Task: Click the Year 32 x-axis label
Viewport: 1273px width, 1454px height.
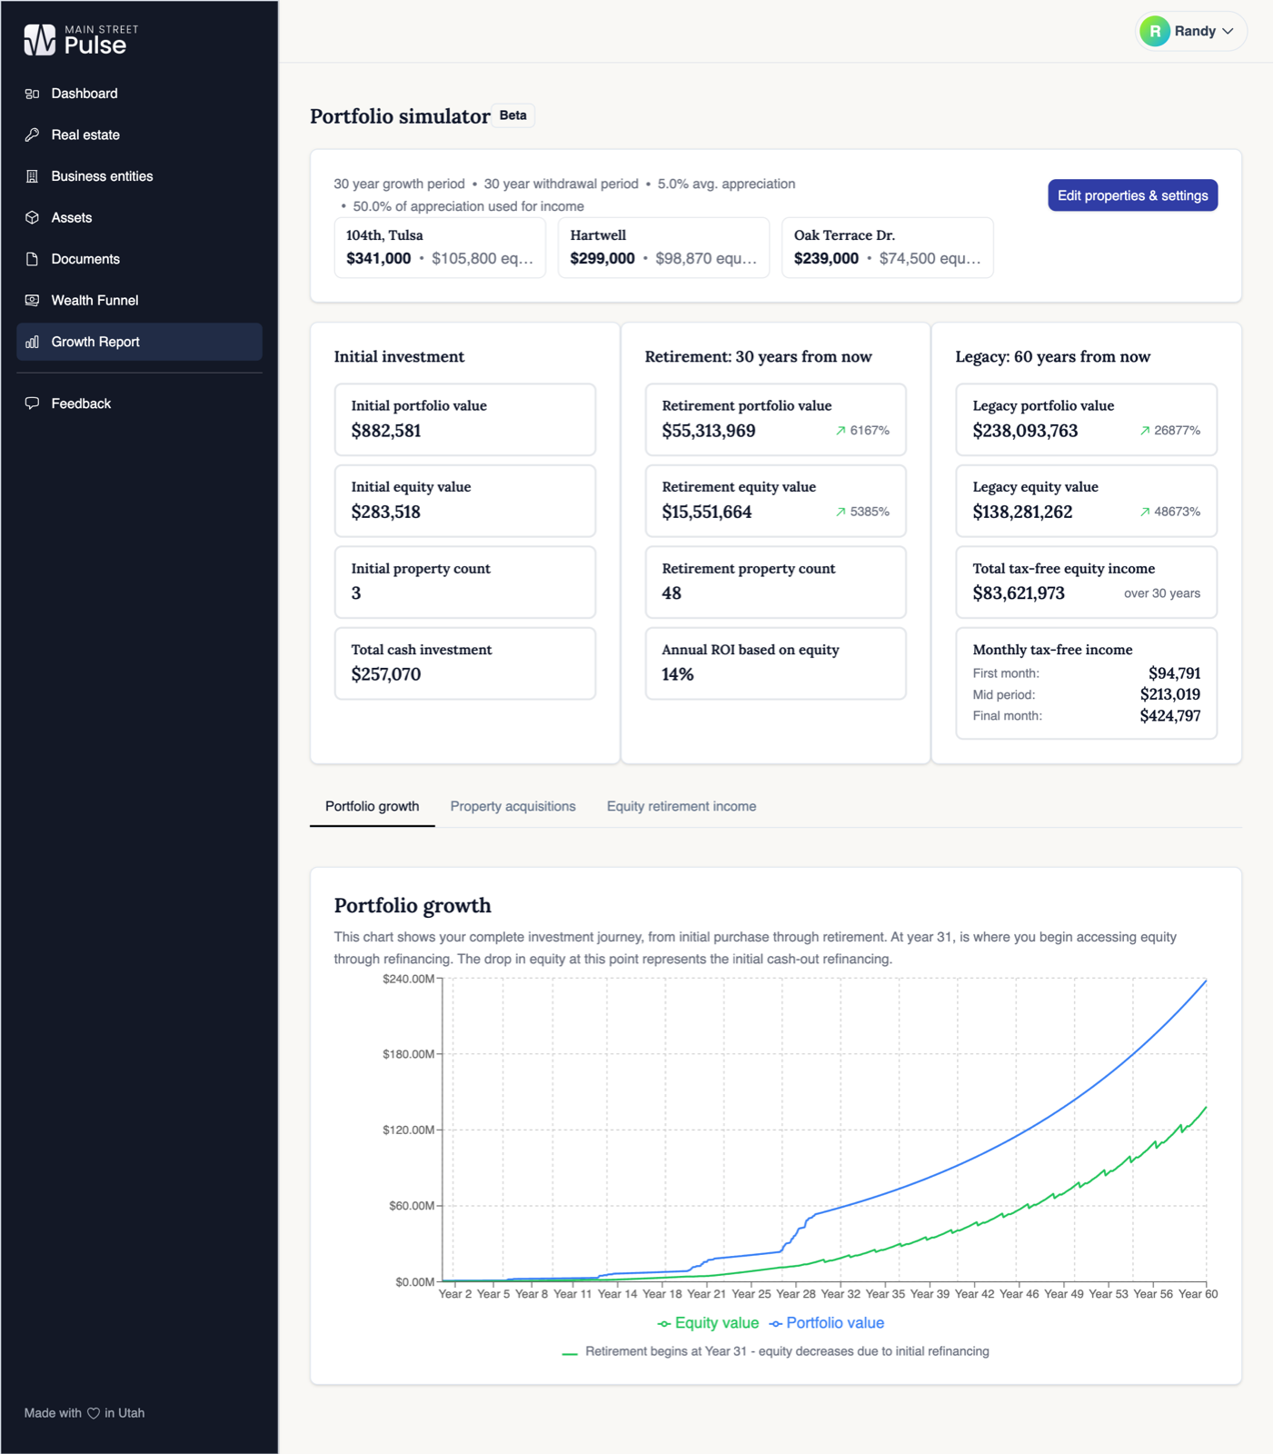Action: pos(840,1294)
